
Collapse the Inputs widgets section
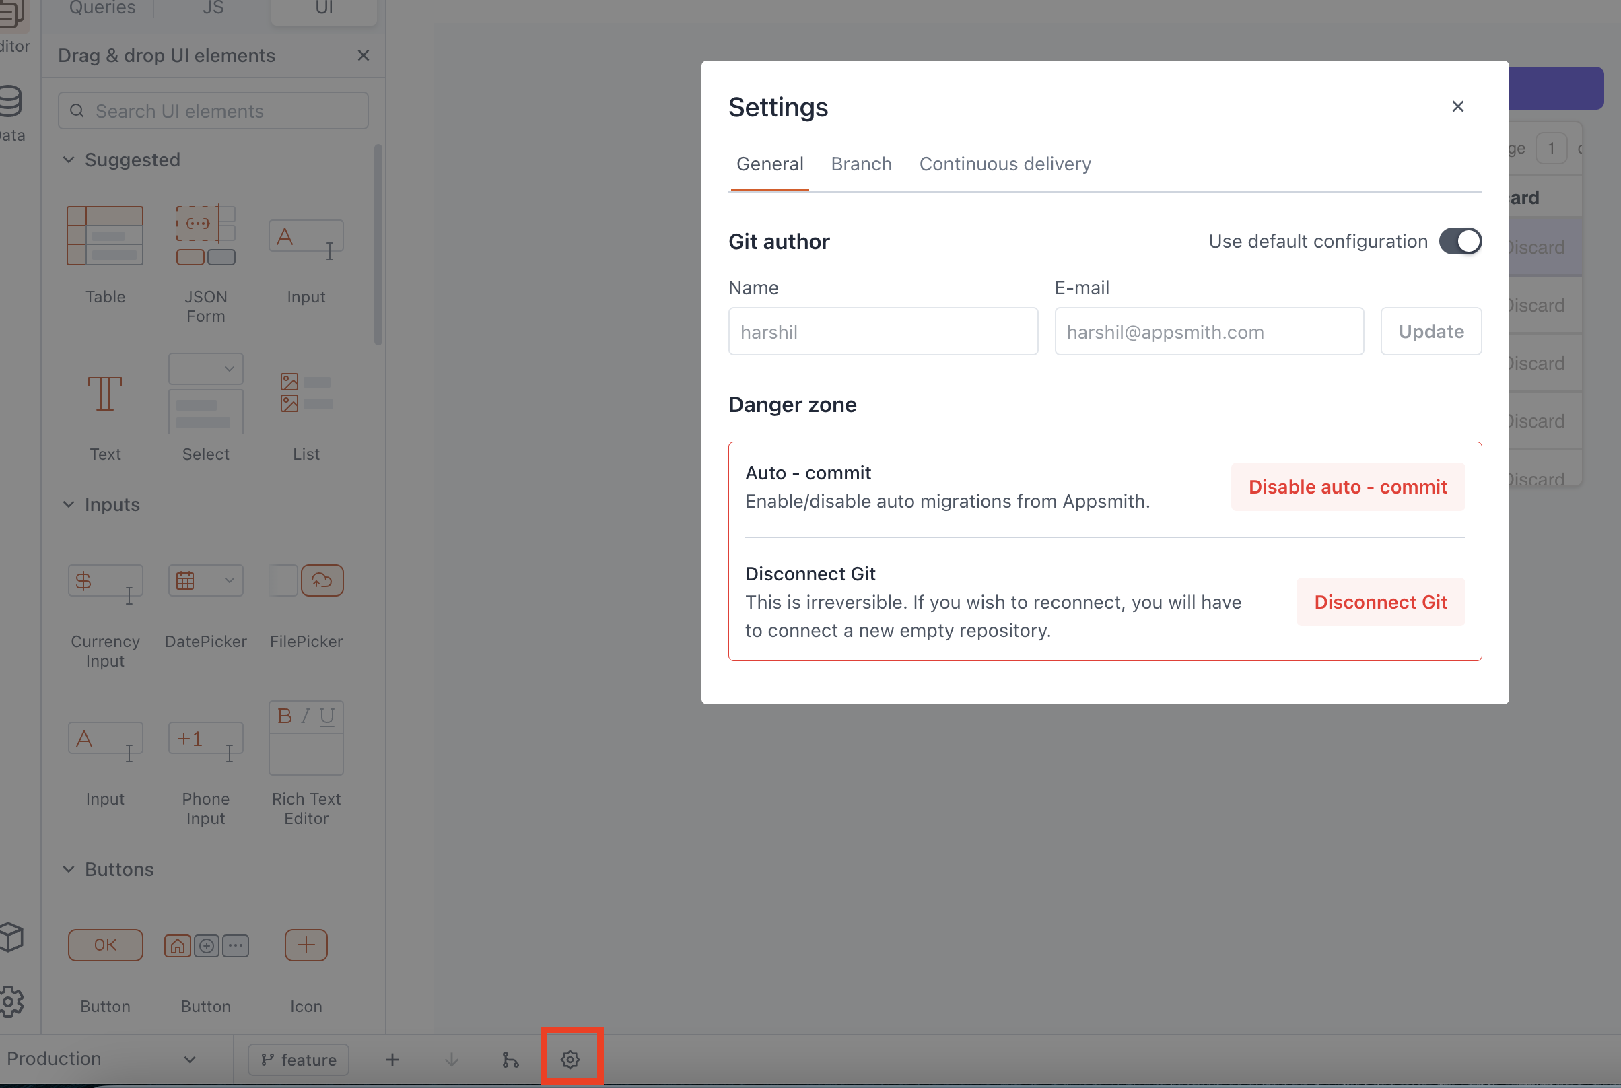[x=69, y=504]
